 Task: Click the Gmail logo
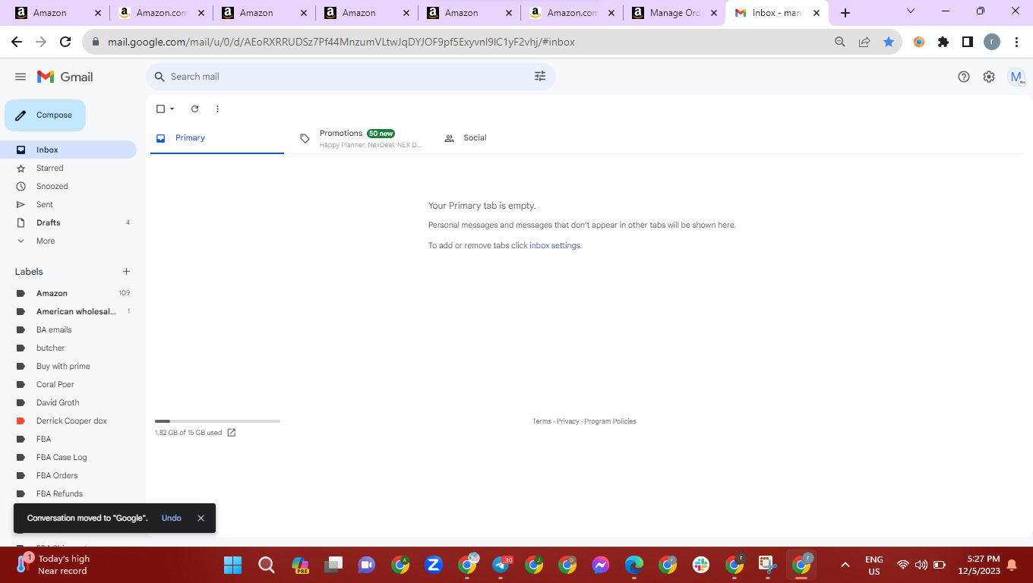[x=65, y=77]
